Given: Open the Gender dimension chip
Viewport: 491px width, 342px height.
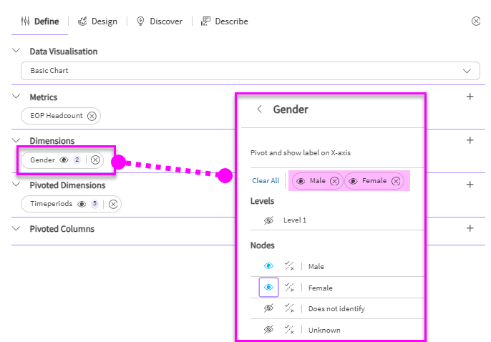Looking at the screenshot, I should coord(43,160).
